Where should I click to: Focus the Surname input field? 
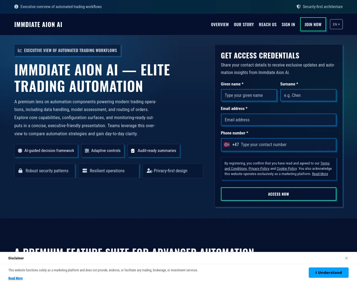click(308, 95)
